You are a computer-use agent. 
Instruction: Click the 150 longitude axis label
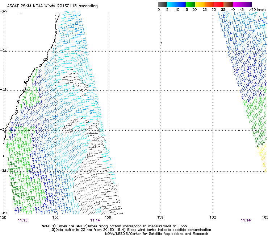pos(3,217)
